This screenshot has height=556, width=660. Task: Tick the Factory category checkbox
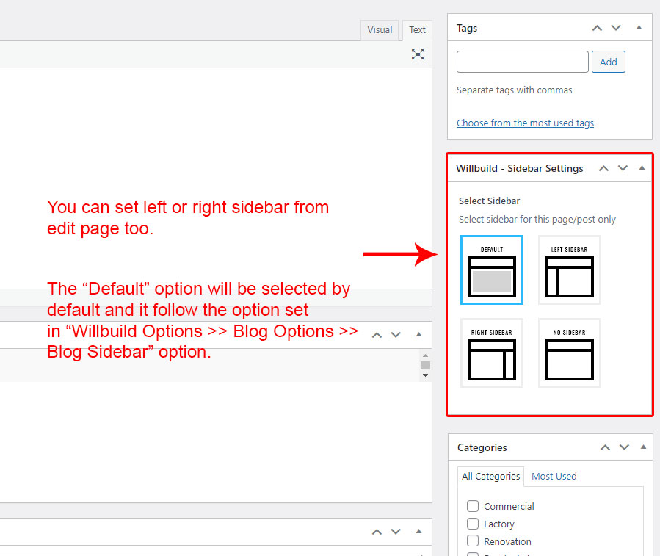(x=473, y=524)
